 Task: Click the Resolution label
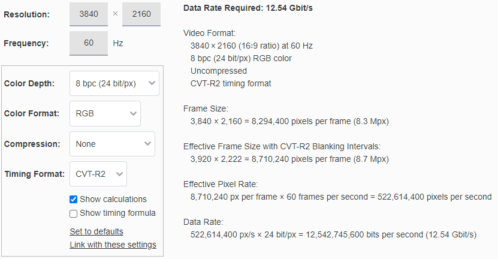tap(27, 14)
